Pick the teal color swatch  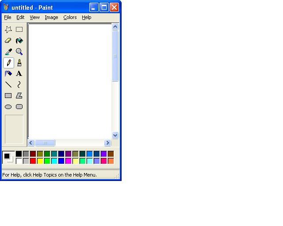tap(54, 154)
